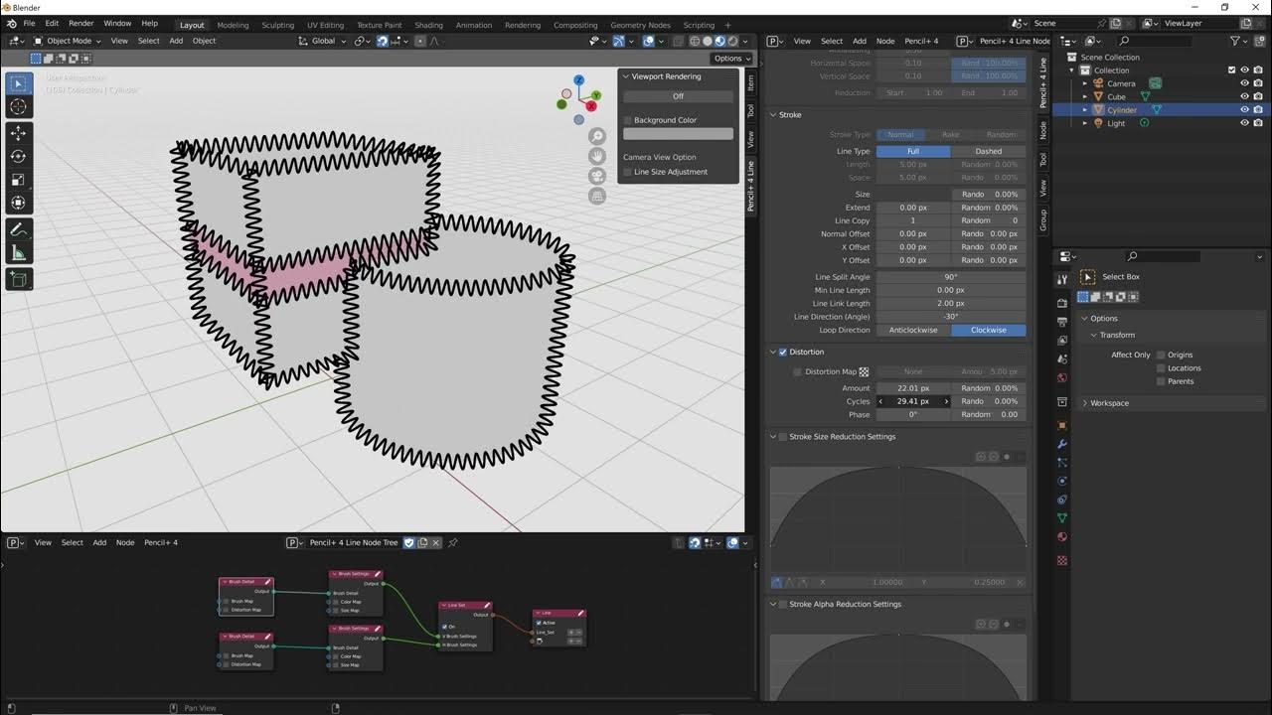
Task: Hide the Camera object with its eye icon
Action: point(1244,83)
